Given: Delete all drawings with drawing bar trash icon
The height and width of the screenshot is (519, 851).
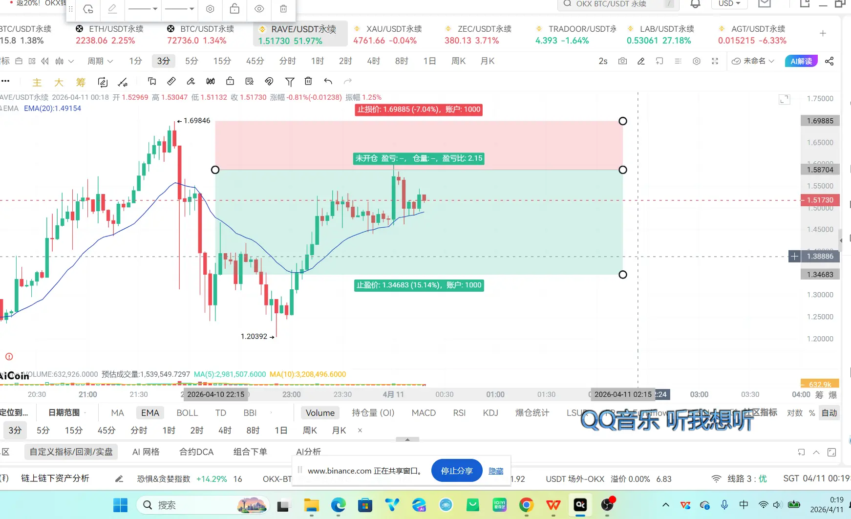Looking at the screenshot, I should [308, 81].
